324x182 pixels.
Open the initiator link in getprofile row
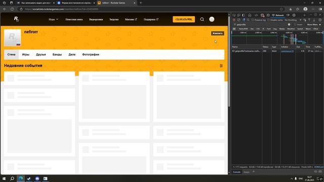pos(287,51)
